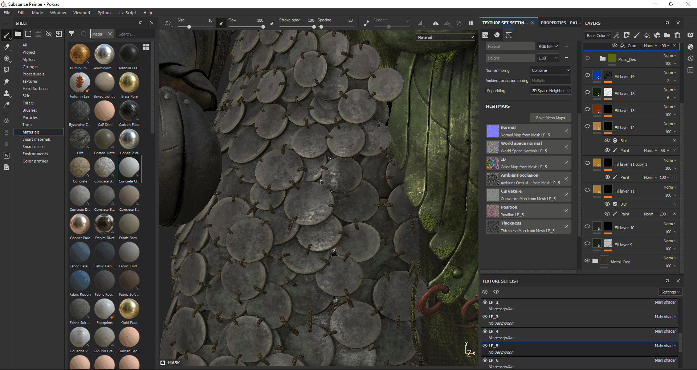This screenshot has height=370, width=697.
Task: Open the Viewport menu
Action: 82,13
